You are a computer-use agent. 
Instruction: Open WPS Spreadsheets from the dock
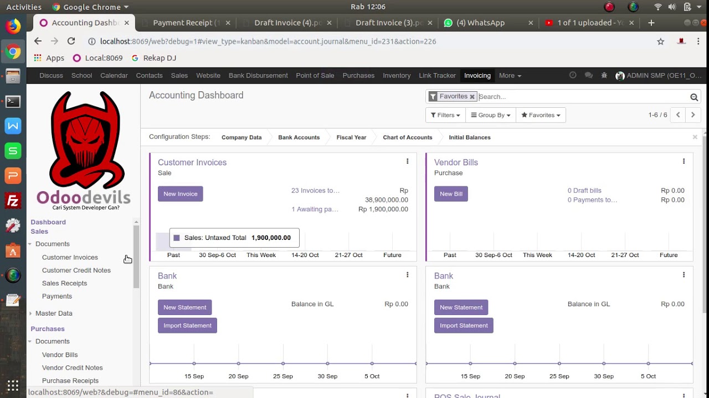click(13, 151)
